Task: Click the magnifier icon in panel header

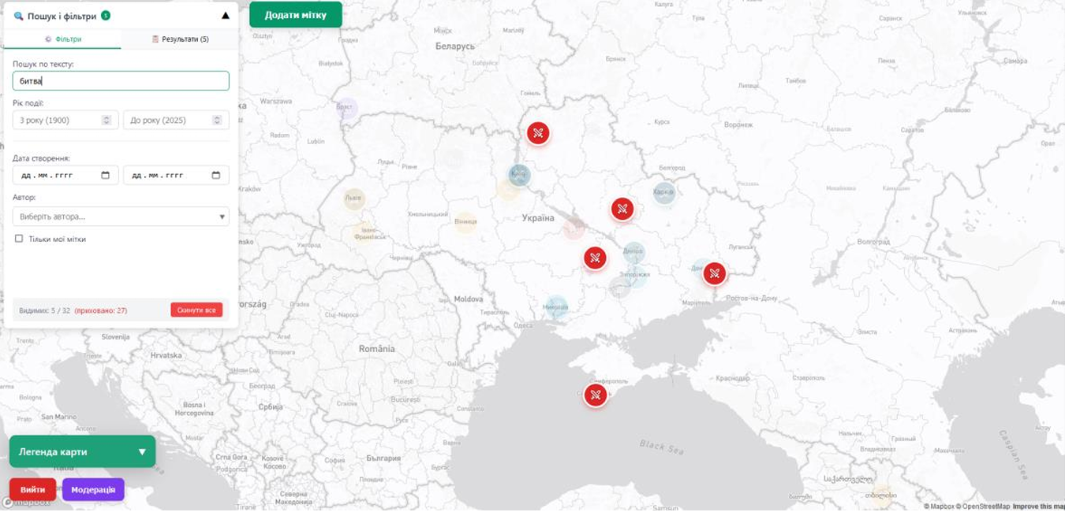Action: click(19, 16)
